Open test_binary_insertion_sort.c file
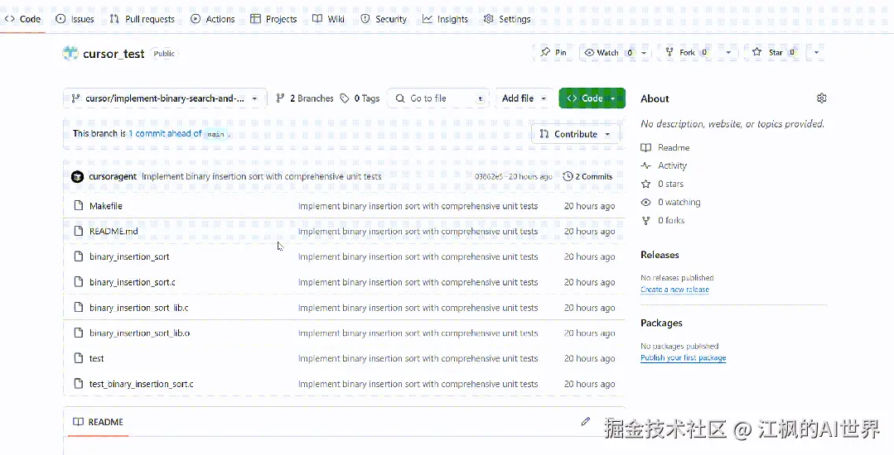Image resolution: width=894 pixels, height=455 pixels. tap(142, 385)
